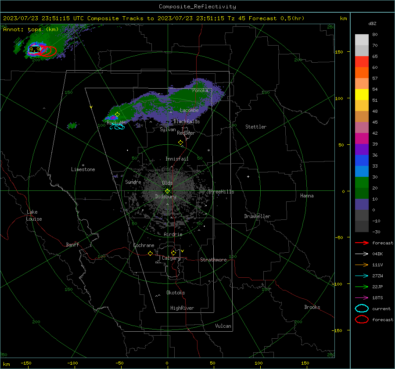Click the red 65 dBZ color swatch
The width and height of the screenshot is (395, 369).
pos(362,61)
